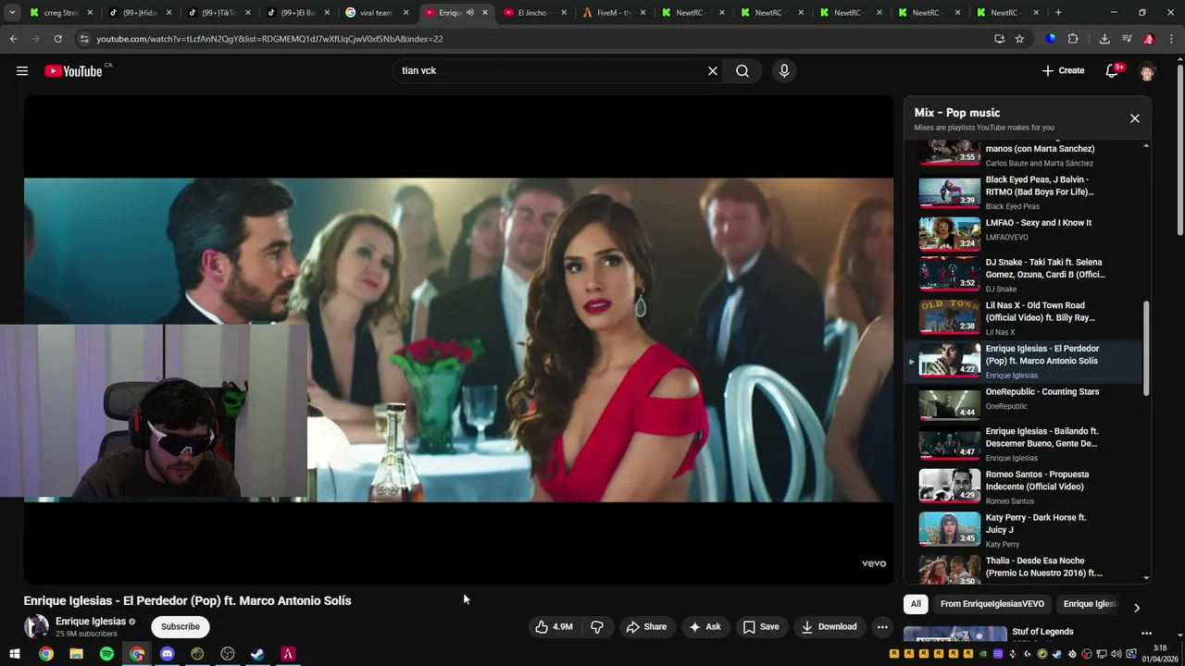
Task: Open OBS Studio from the taskbar
Action: pos(228,654)
